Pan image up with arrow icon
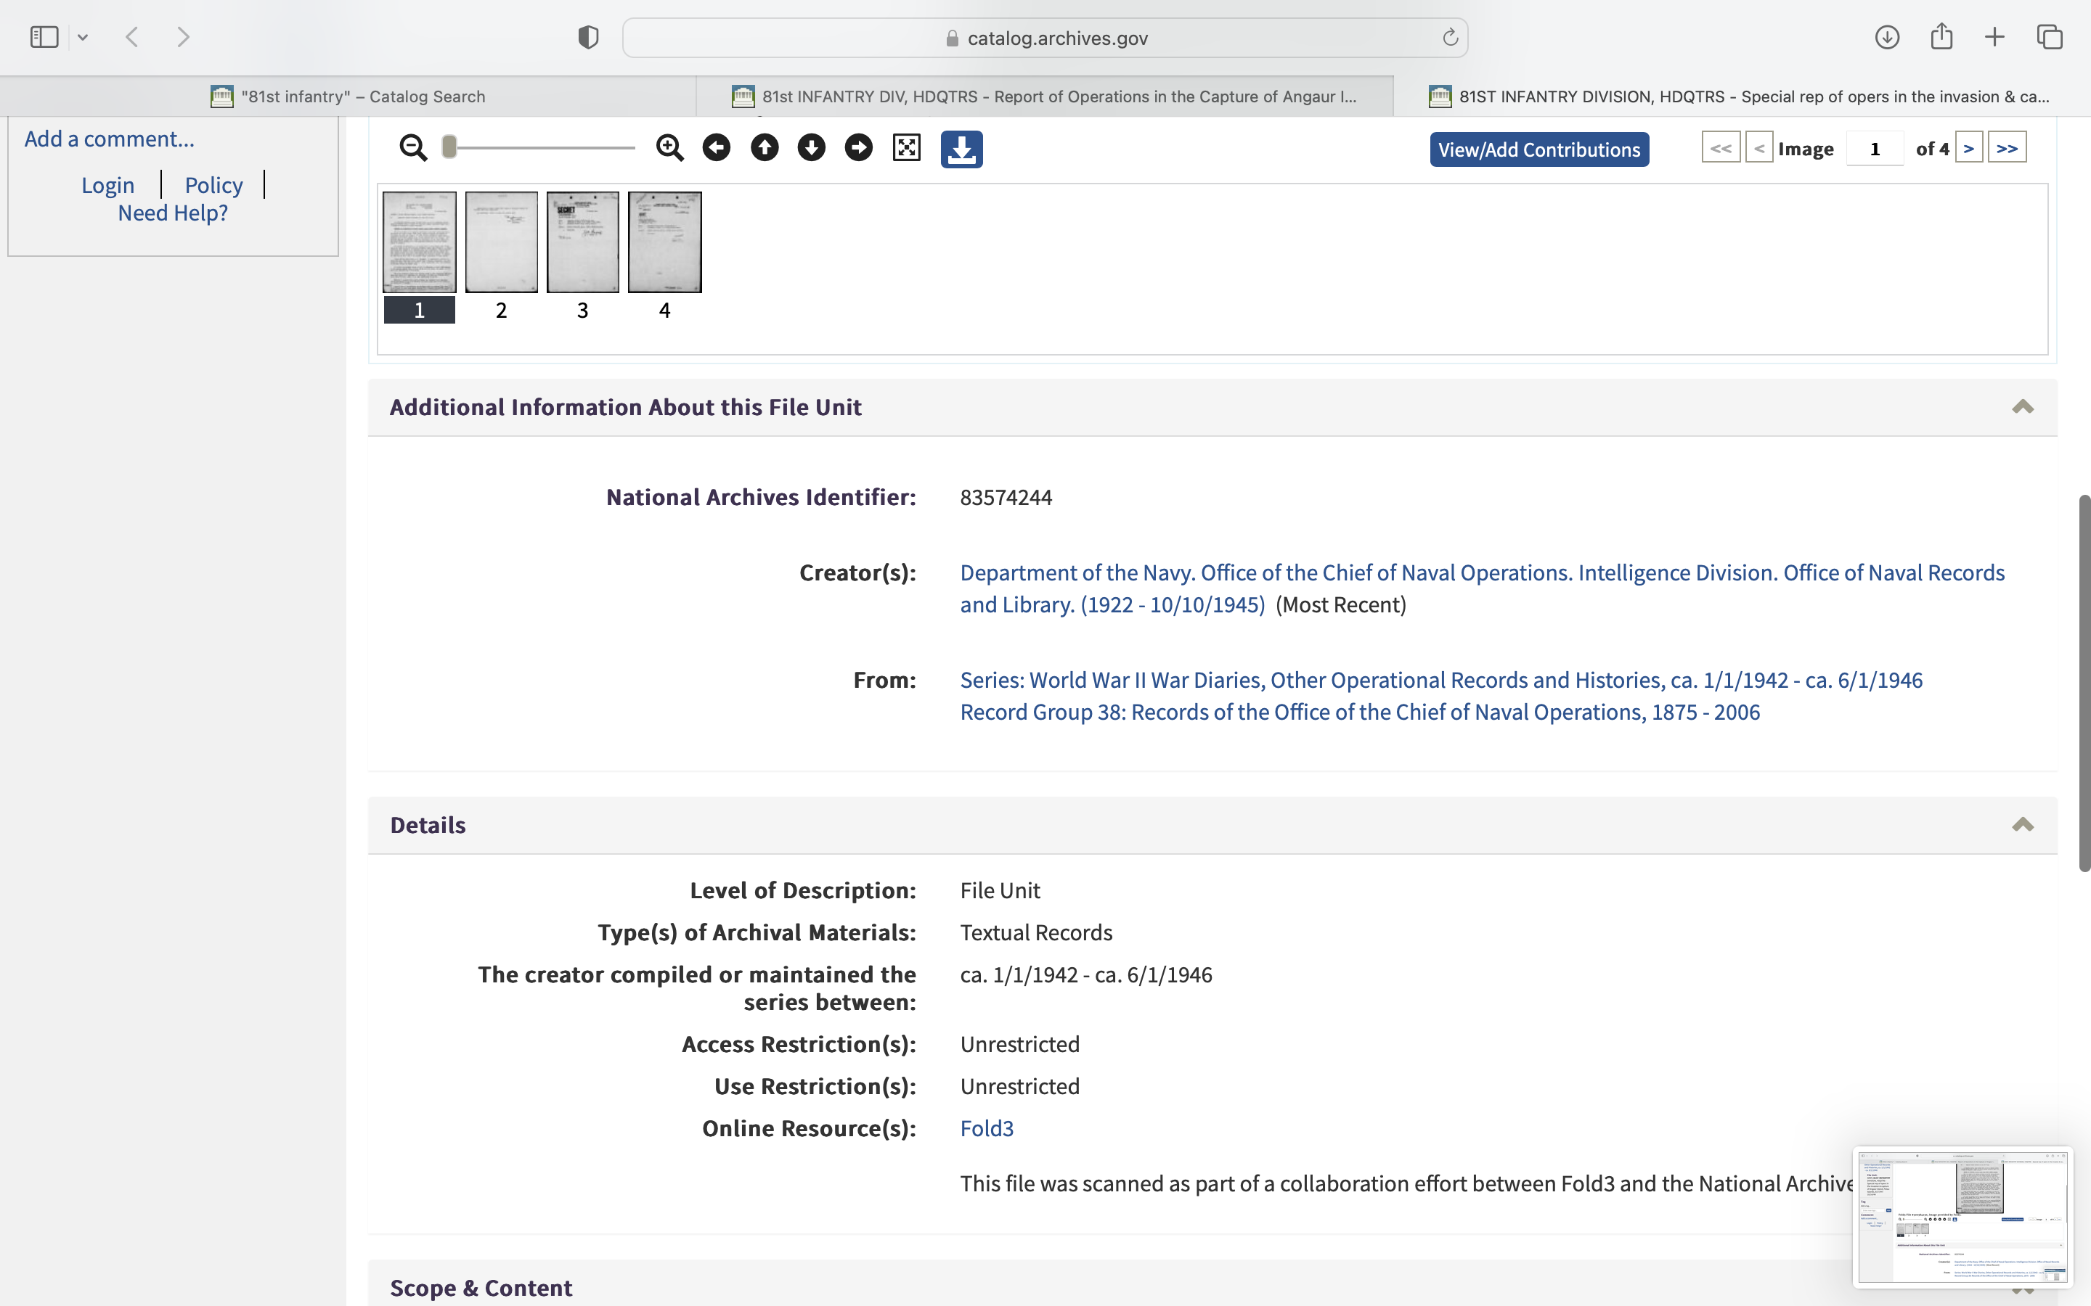This screenshot has height=1306, width=2091. point(764,148)
